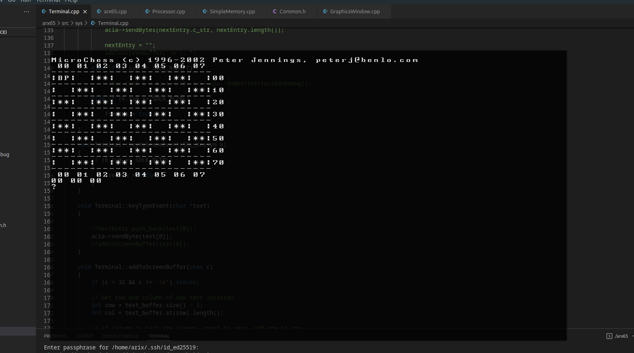
Task: Open the arx65.cpp tab
Action: click(x=115, y=12)
